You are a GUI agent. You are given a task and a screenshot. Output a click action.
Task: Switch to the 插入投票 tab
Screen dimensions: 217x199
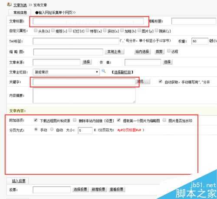point(19,181)
